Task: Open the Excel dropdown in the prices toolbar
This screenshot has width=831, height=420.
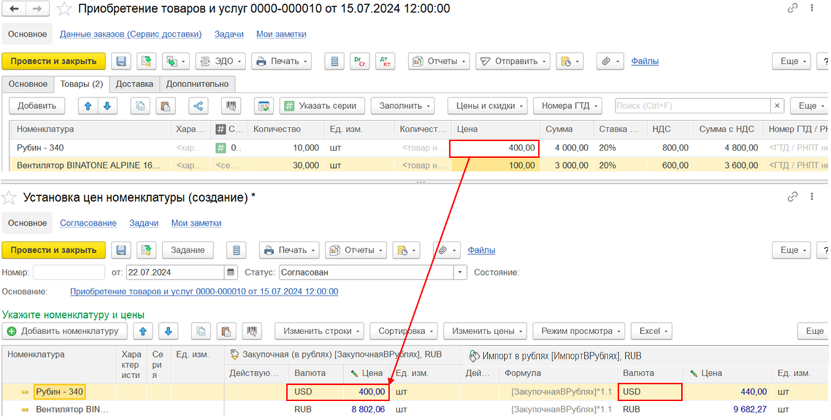Action: [x=653, y=331]
